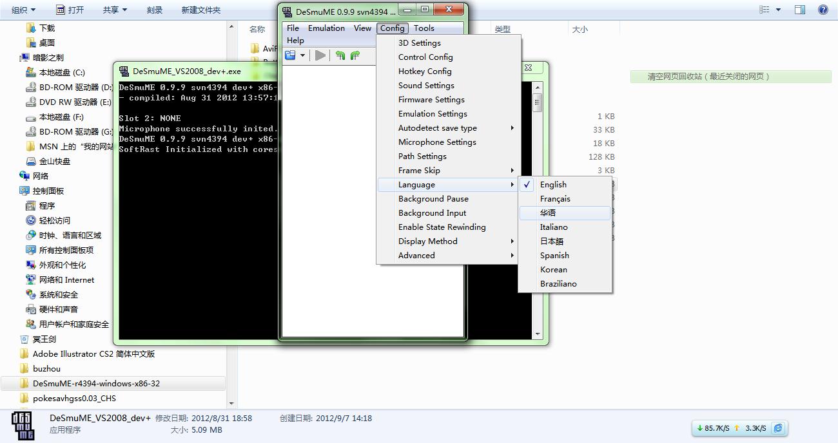Open the DeSmuME File menu
The image size is (838, 443).
click(x=293, y=28)
